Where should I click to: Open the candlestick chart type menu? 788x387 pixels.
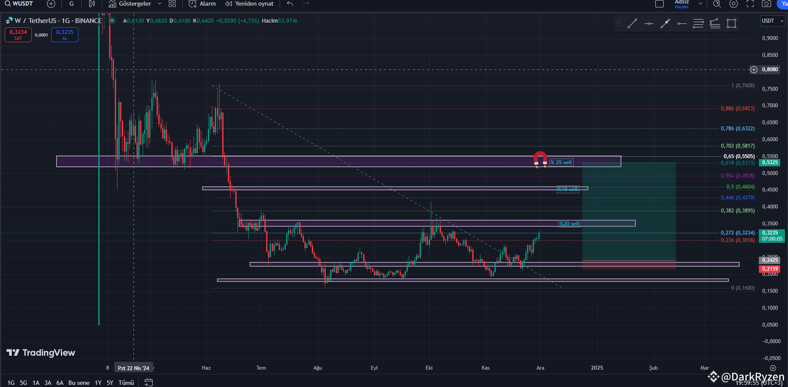[92, 4]
